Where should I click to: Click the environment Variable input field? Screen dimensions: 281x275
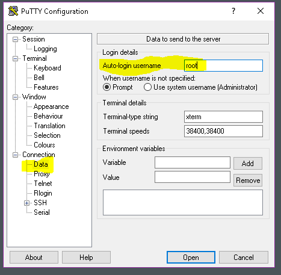tap(193, 162)
